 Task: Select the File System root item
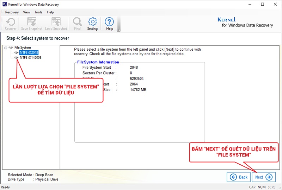click(x=23, y=47)
